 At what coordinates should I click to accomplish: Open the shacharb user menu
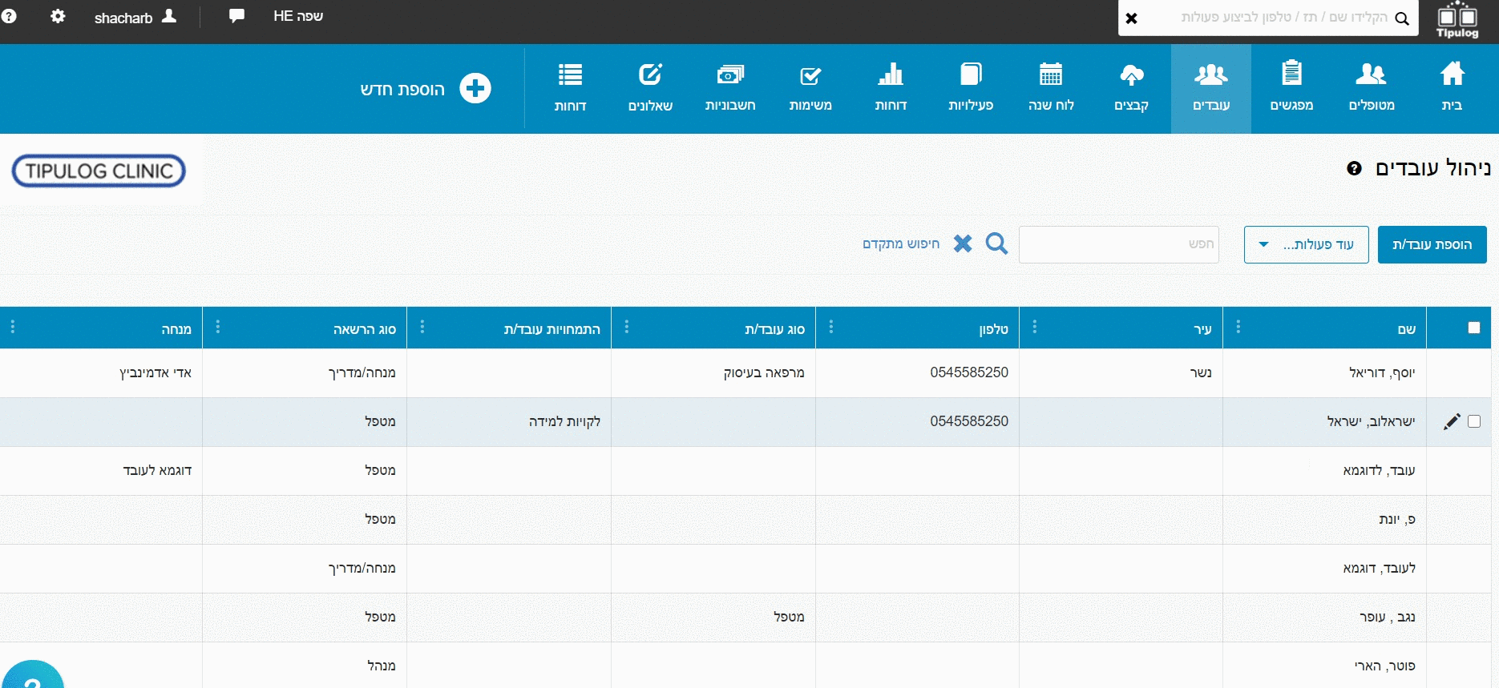[135, 17]
